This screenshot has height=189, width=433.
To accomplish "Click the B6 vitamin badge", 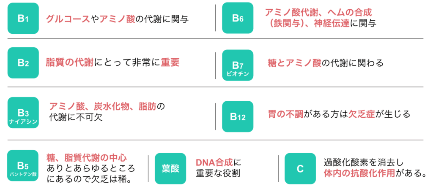I will [238, 18].
